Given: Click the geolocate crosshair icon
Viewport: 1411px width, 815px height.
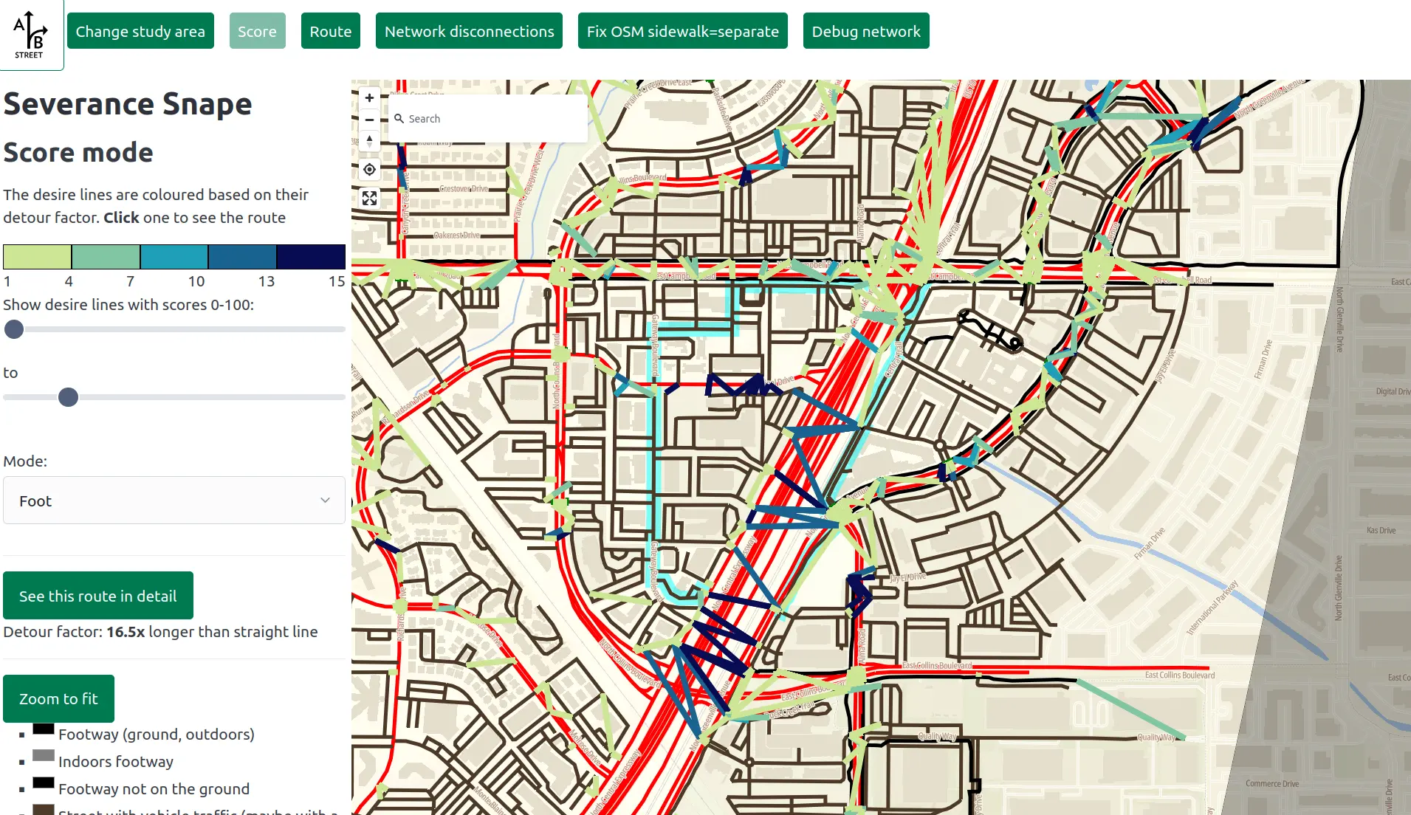Looking at the screenshot, I should pyautogui.click(x=369, y=170).
